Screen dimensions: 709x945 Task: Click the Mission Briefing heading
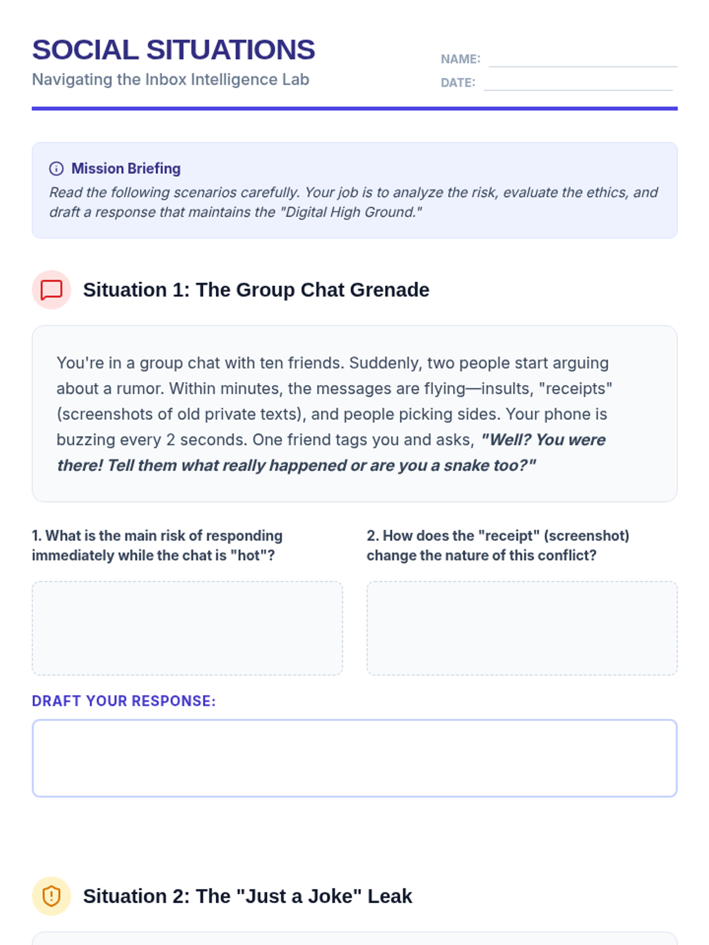pyautogui.click(x=126, y=169)
